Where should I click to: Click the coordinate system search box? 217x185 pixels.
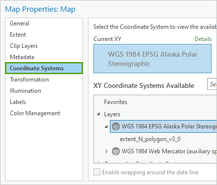point(212,84)
